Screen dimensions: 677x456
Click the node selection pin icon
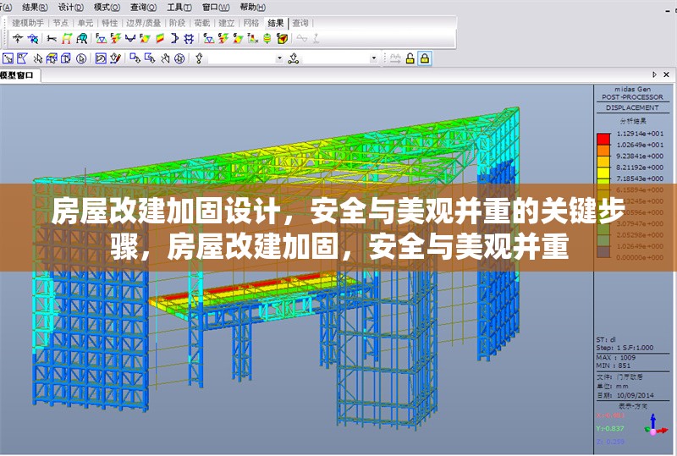click(199, 58)
